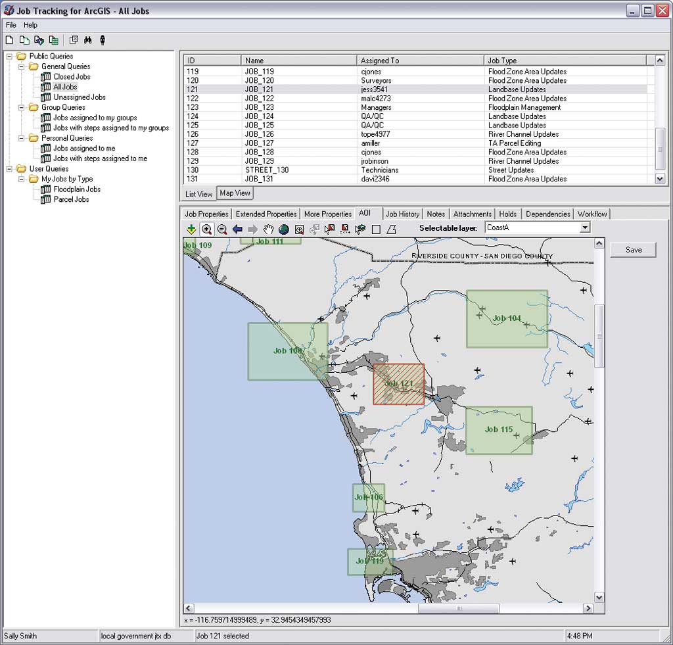
Task: Go back to previous map extent
Action: point(237,229)
